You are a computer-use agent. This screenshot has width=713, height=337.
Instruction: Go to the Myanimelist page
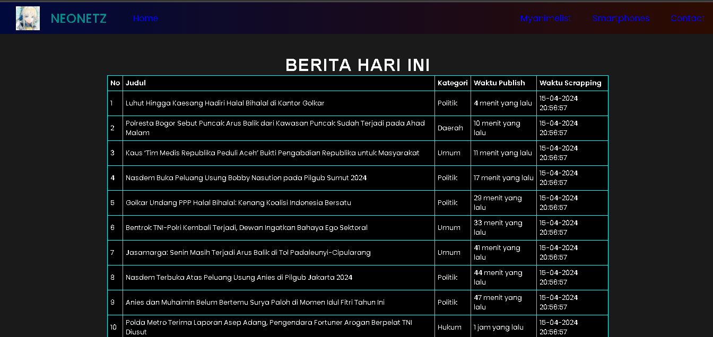(x=545, y=19)
